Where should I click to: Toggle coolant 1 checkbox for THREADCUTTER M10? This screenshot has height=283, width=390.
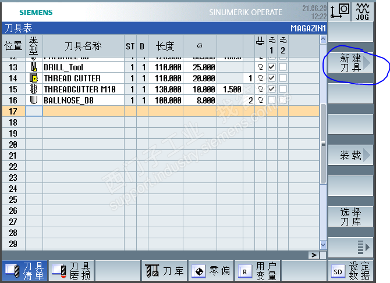pyautogui.click(x=272, y=89)
